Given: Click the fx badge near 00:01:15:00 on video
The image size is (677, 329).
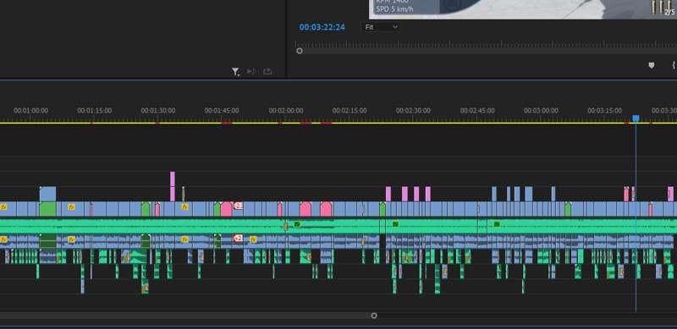Looking at the screenshot, I should (x=72, y=207).
